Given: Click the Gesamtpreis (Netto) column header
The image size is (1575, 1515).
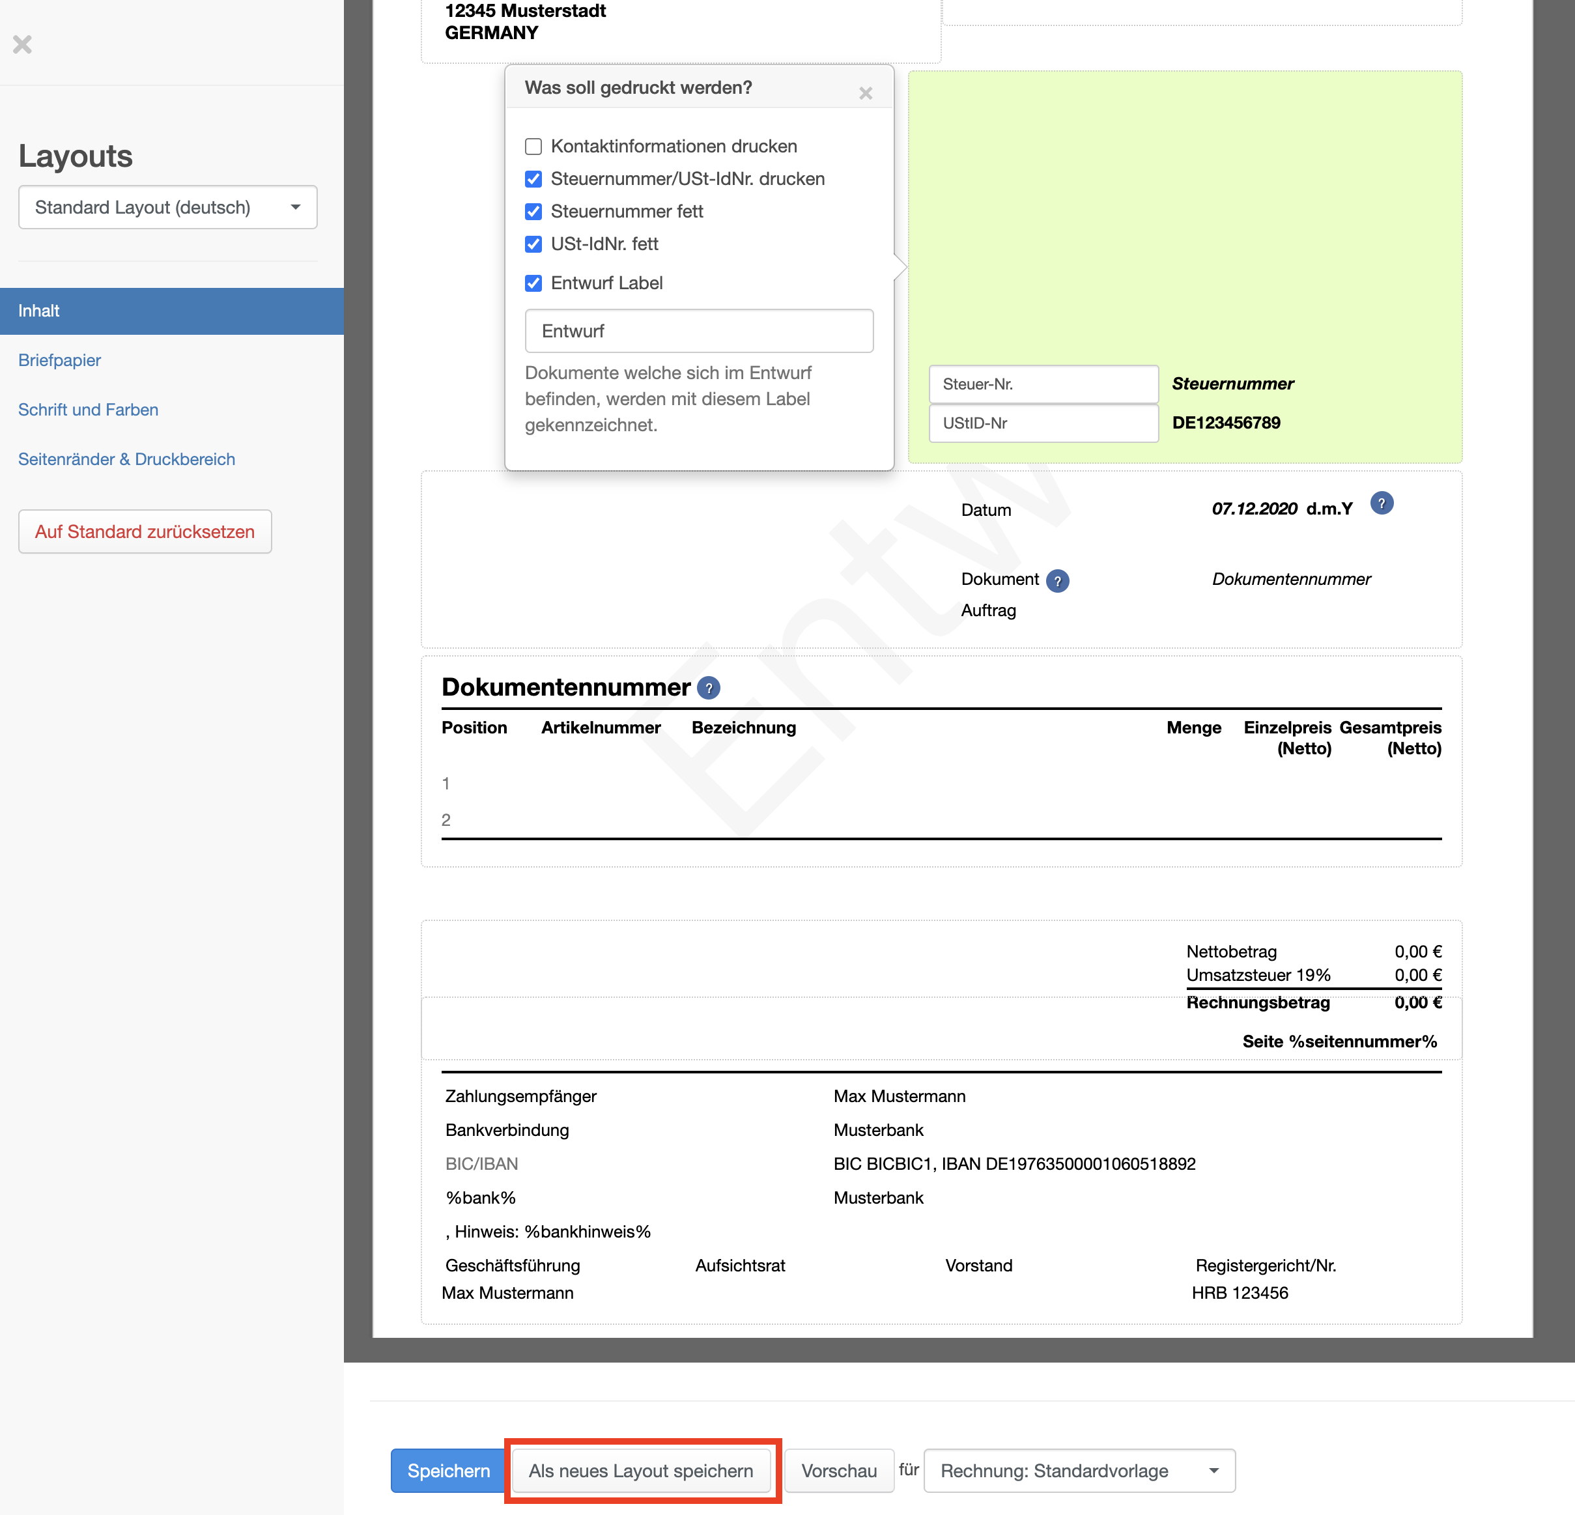Looking at the screenshot, I should pos(1390,738).
